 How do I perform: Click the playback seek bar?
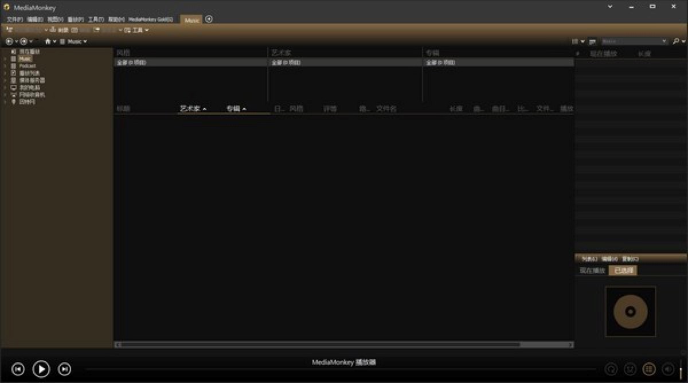point(342,370)
